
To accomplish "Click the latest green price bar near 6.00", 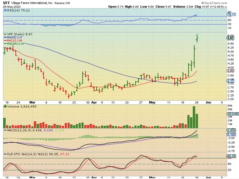I will coord(197,38).
